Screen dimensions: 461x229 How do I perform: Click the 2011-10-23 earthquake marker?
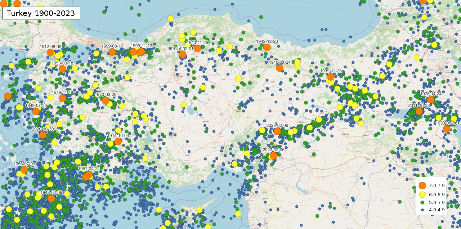point(419,111)
